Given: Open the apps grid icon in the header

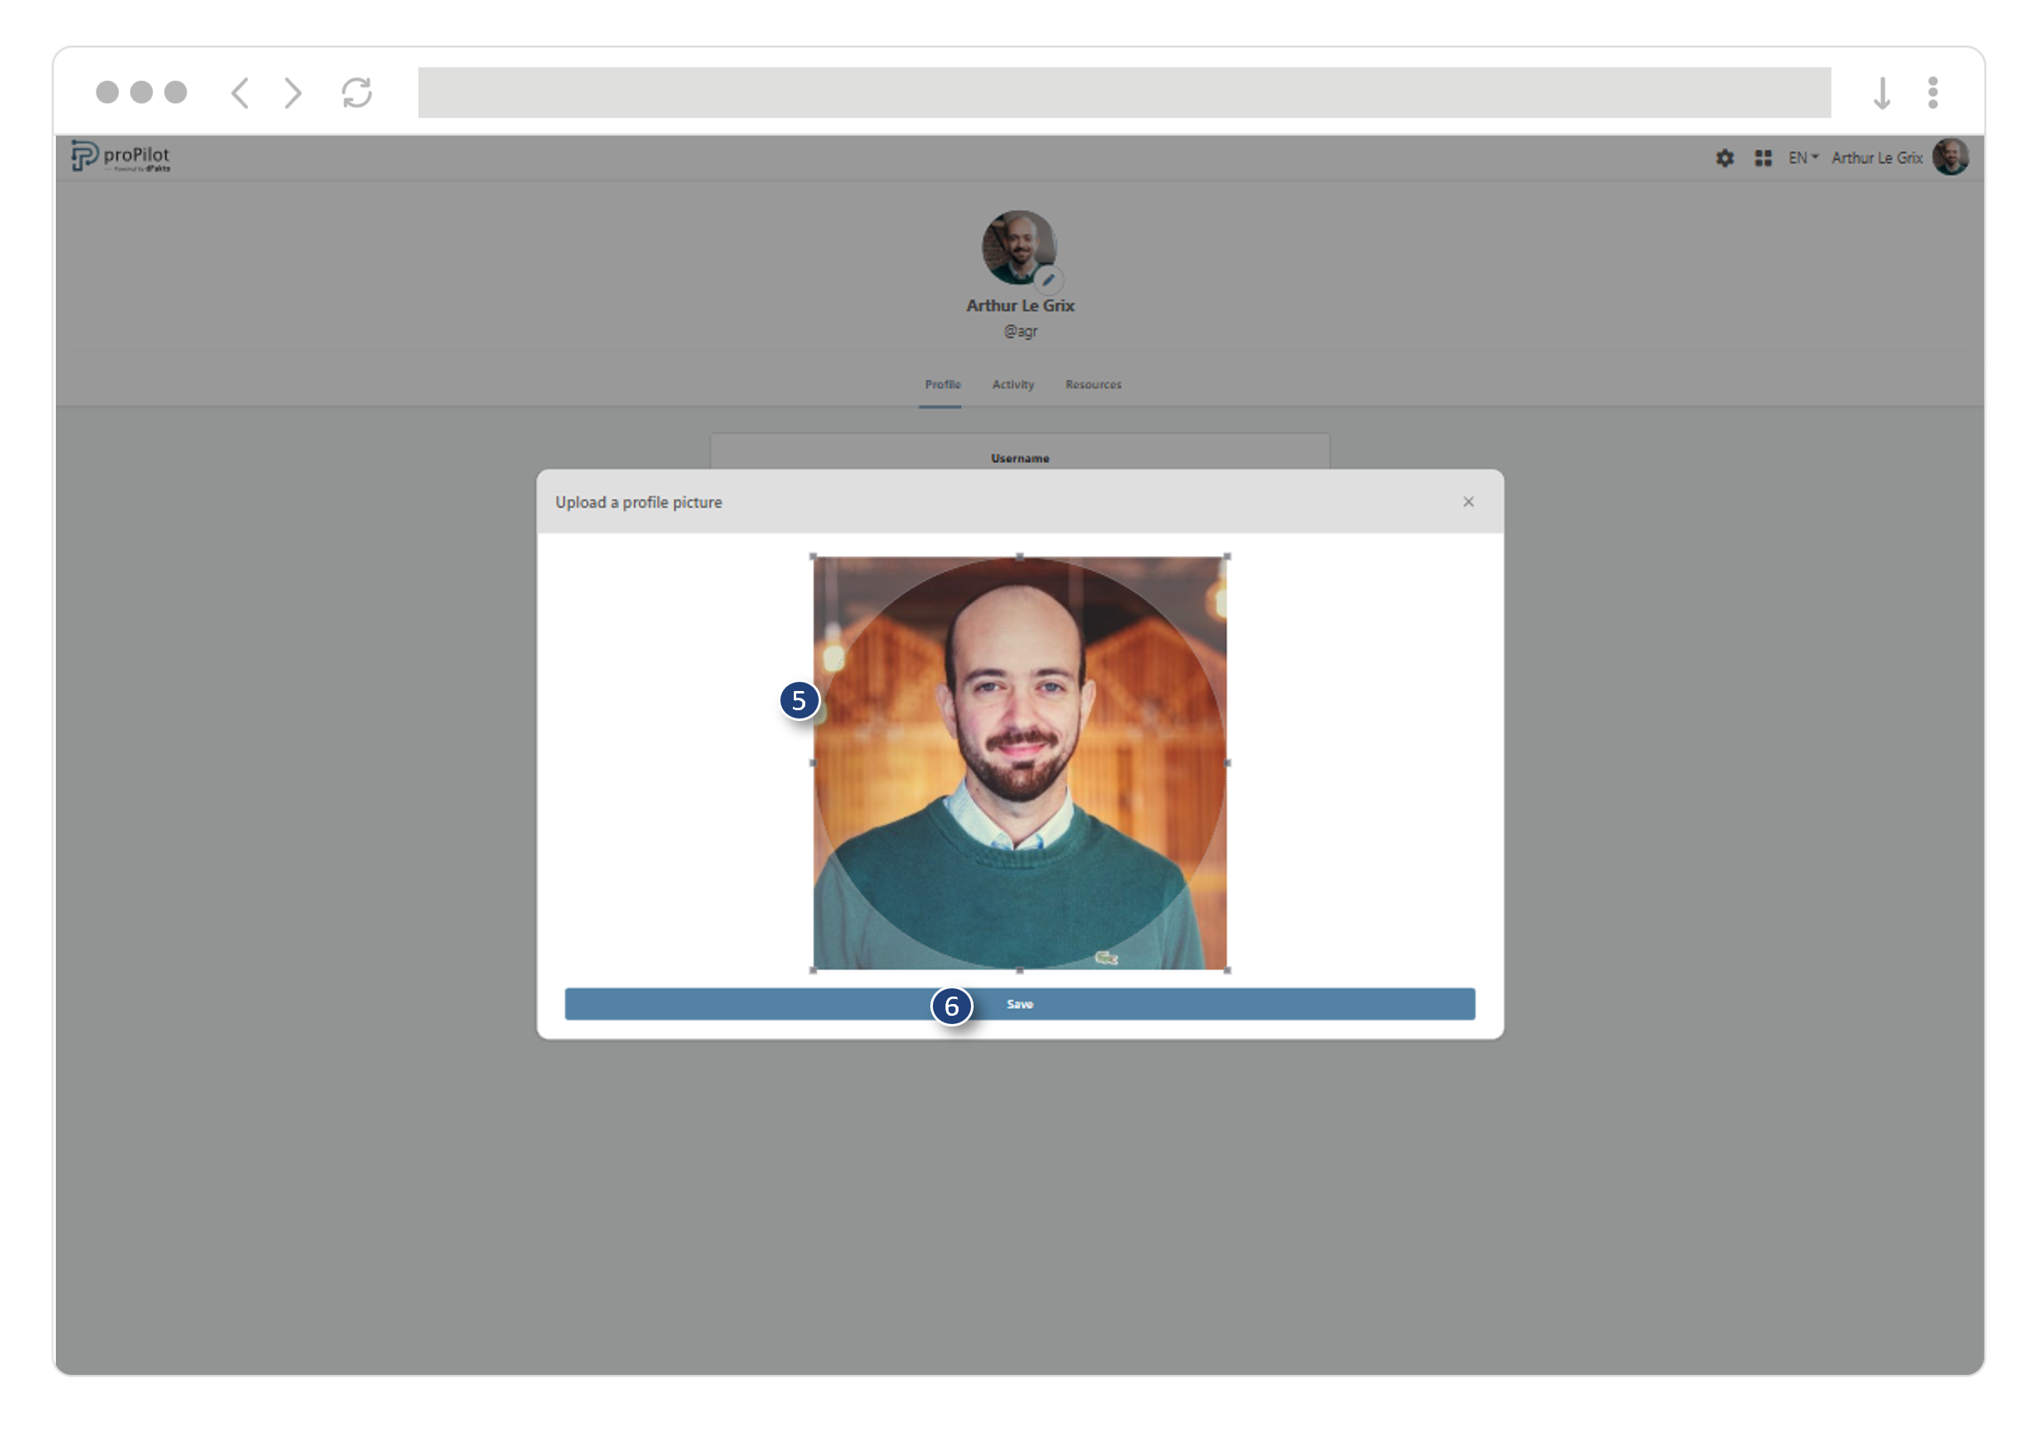Looking at the screenshot, I should pos(1763,158).
